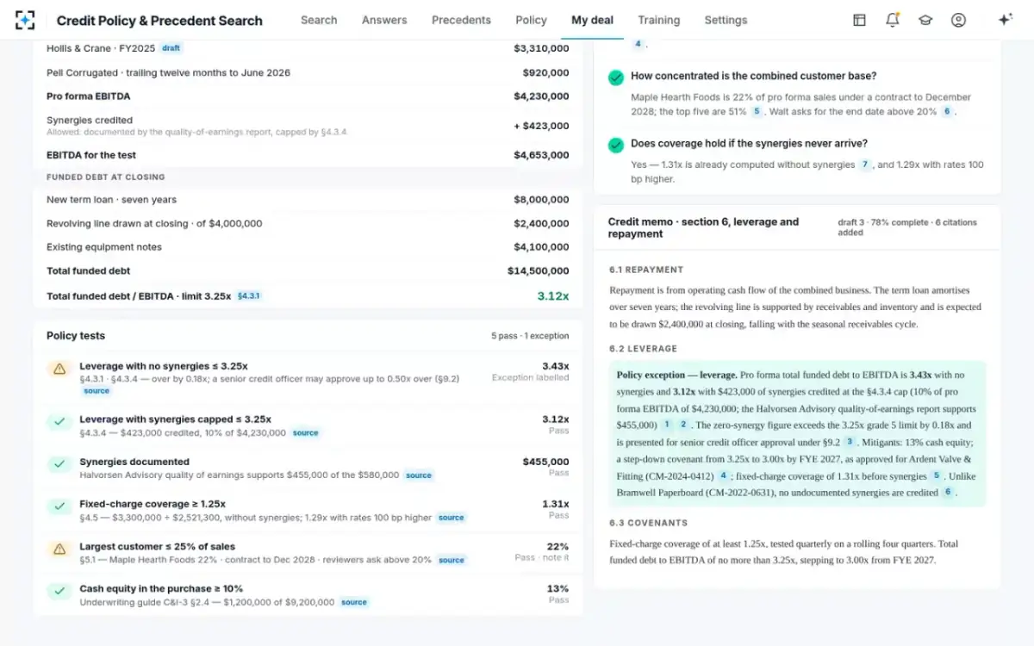Image resolution: width=1034 pixels, height=646 pixels.
Task: Select the 'Pro forma EBITDA' row label
Action: click(x=88, y=96)
